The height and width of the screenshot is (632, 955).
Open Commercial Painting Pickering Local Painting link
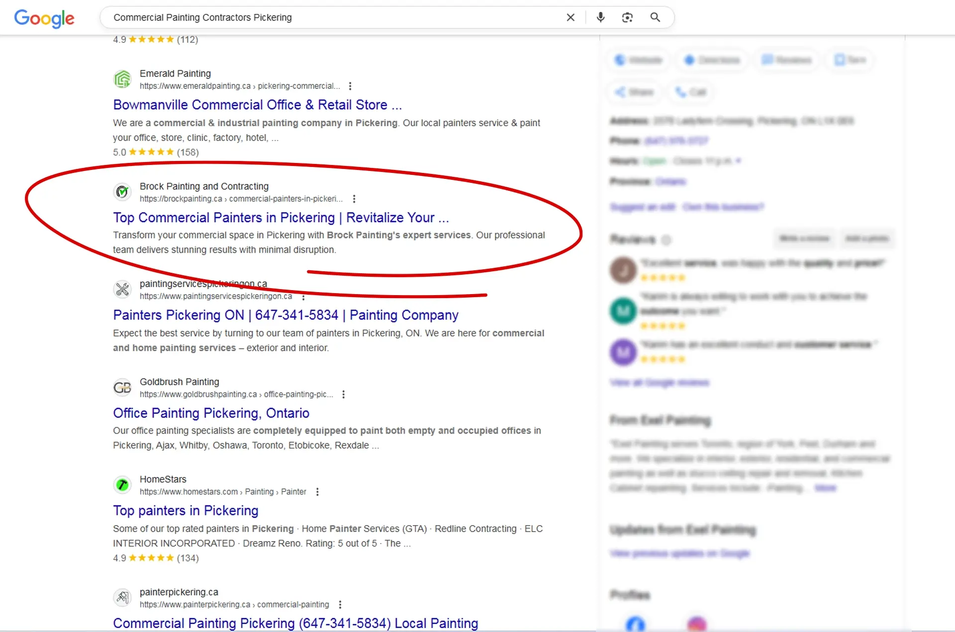coord(295,623)
